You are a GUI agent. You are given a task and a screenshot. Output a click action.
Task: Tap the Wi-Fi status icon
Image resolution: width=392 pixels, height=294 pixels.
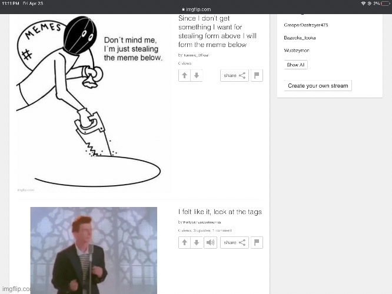click(x=363, y=4)
